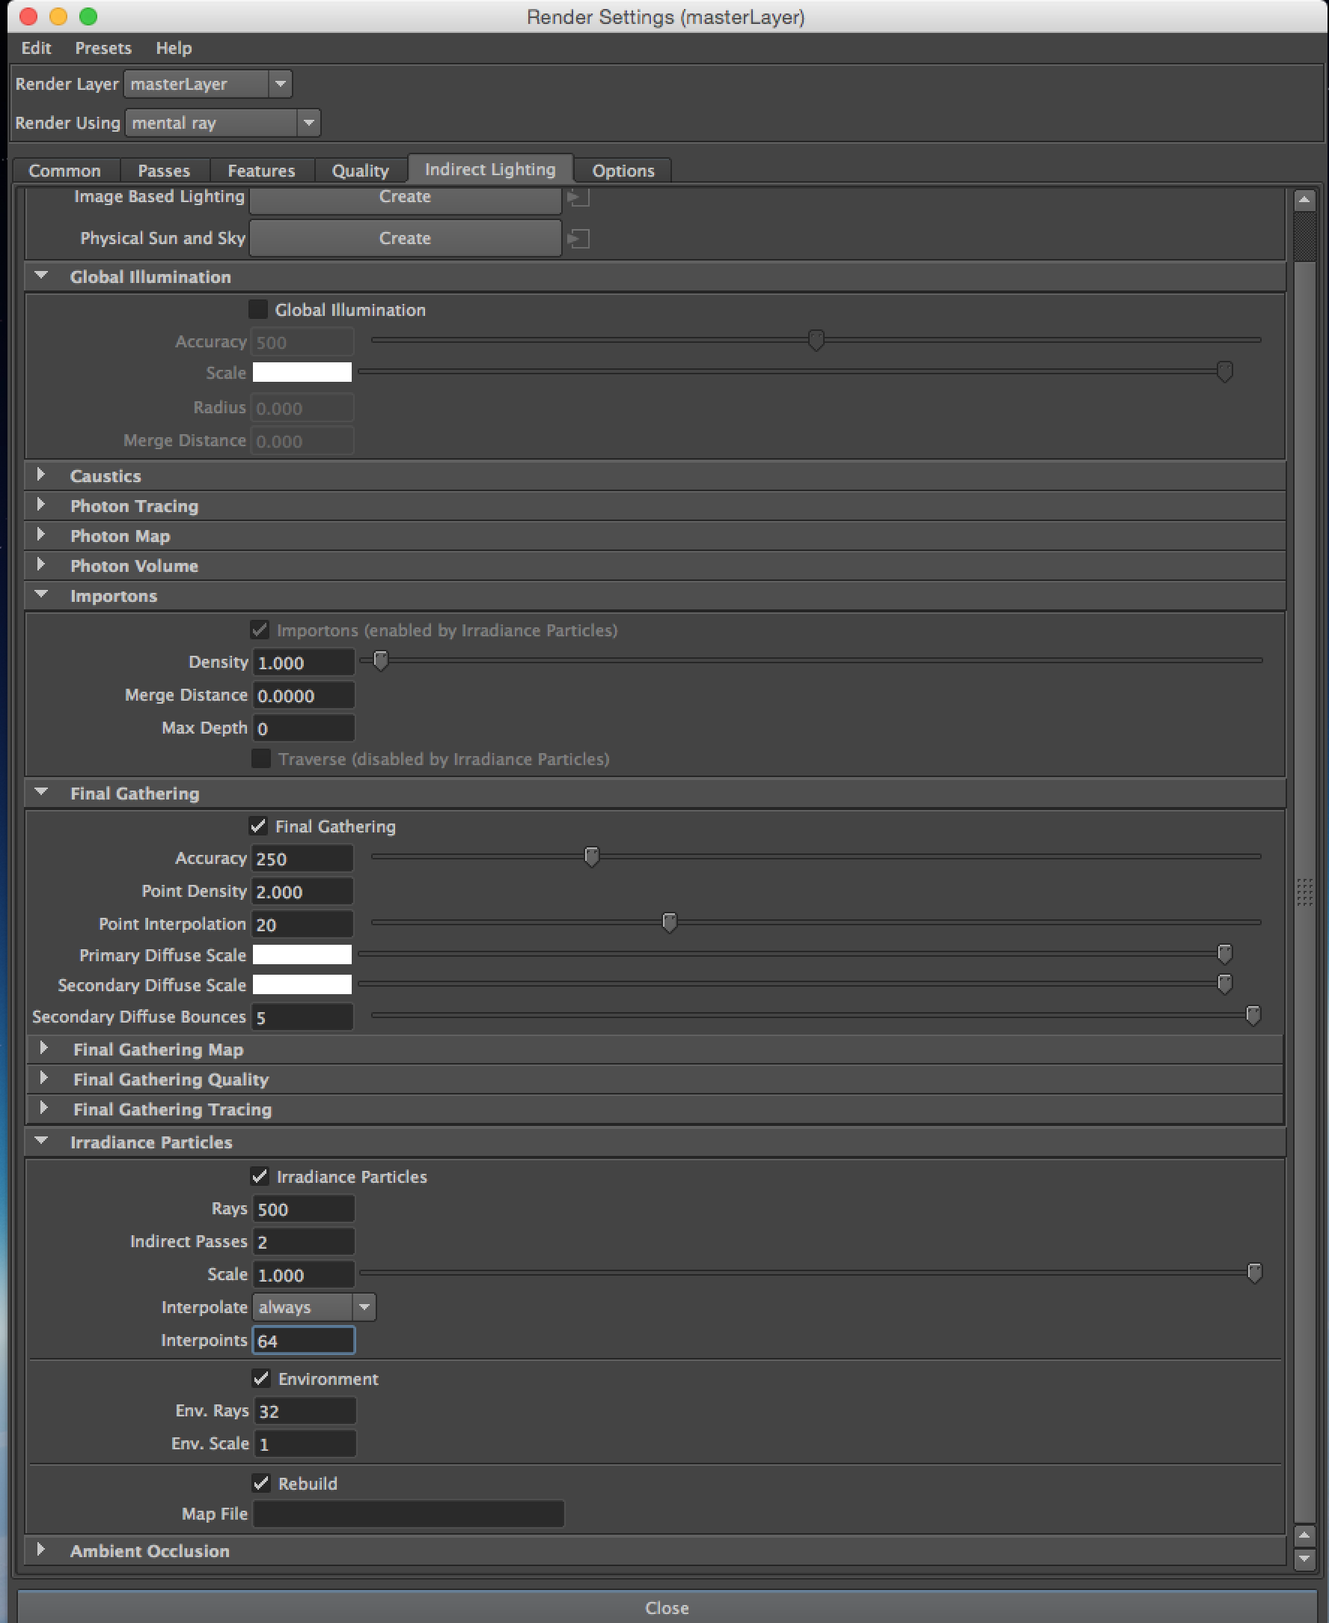The image size is (1329, 1623).
Task: Click the Rays input field
Action: click(x=303, y=1210)
